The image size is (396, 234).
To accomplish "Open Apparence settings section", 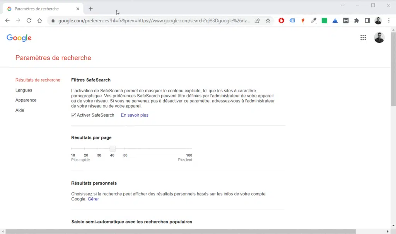I will (26, 100).
